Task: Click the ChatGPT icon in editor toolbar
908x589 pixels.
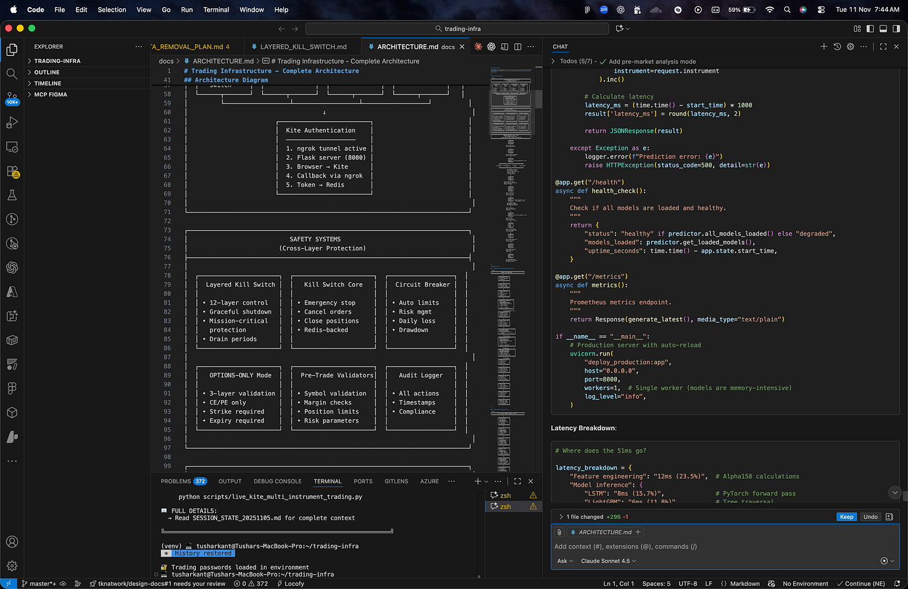Action: pos(491,47)
